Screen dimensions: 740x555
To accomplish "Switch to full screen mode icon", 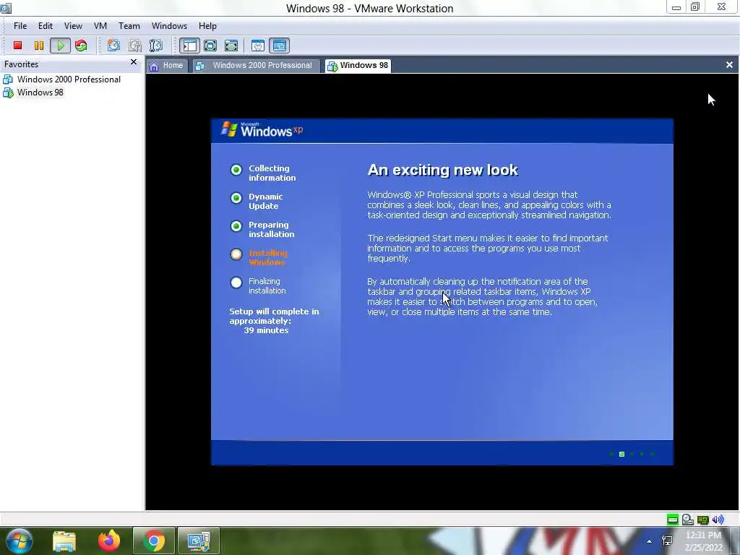I will click(x=210, y=46).
